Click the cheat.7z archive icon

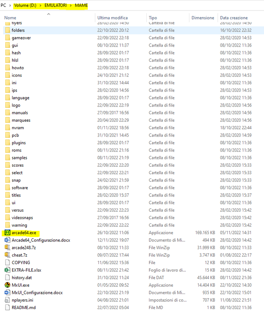[7, 255]
